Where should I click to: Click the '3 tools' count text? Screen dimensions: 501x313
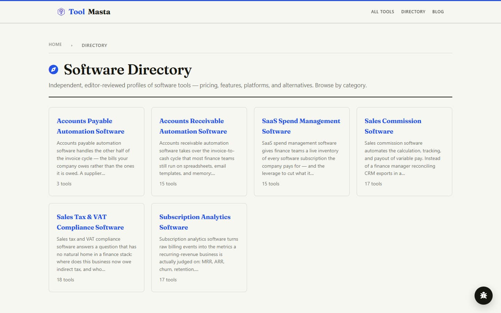[x=64, y=184]
